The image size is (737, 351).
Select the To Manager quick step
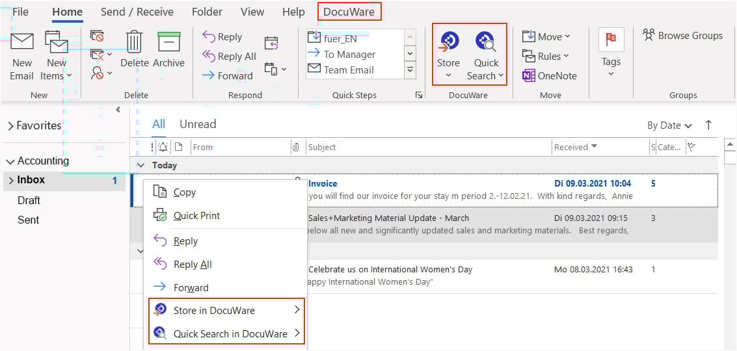click(349, 55)
